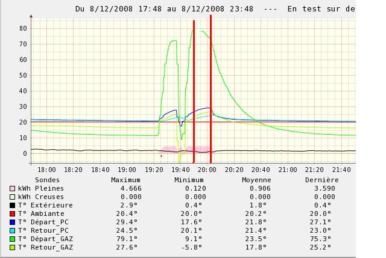Click the 20:00 time axis label
Image resolution: width=386 pixels, height=258 pixels.
pyautogui.click(x=207, y=170)
